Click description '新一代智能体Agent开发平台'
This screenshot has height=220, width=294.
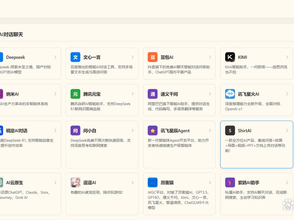(178, 143)
